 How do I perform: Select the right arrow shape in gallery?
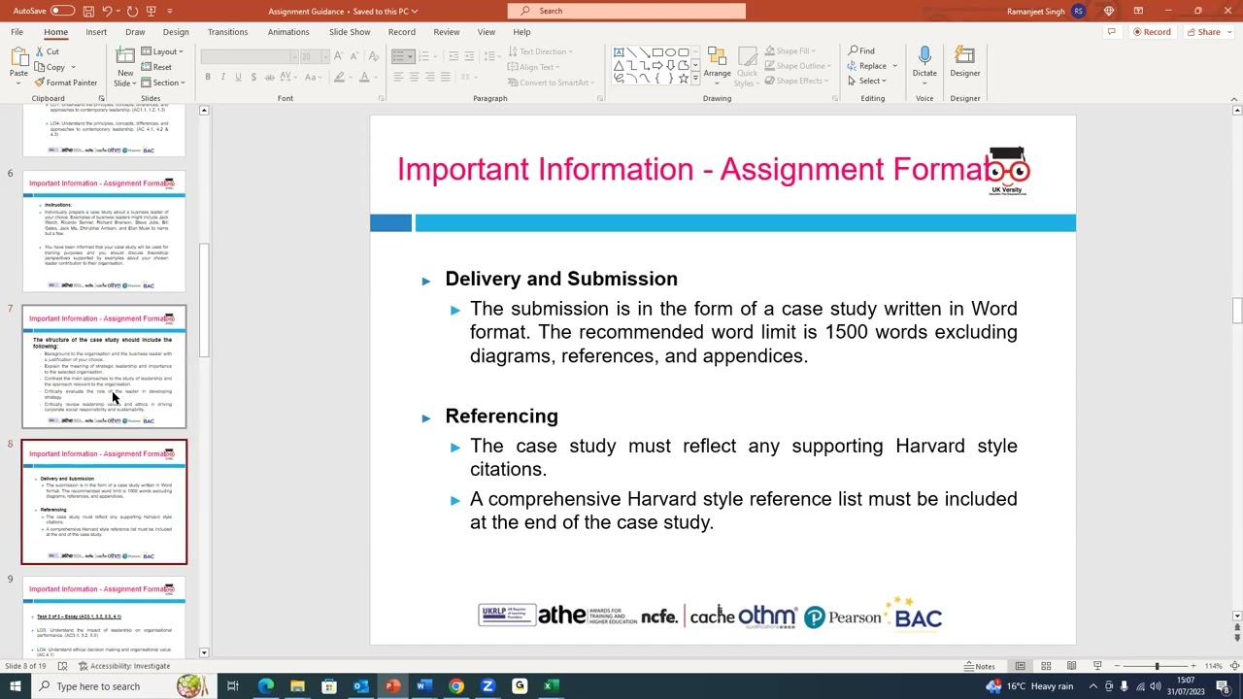click(x=657, y=65)
